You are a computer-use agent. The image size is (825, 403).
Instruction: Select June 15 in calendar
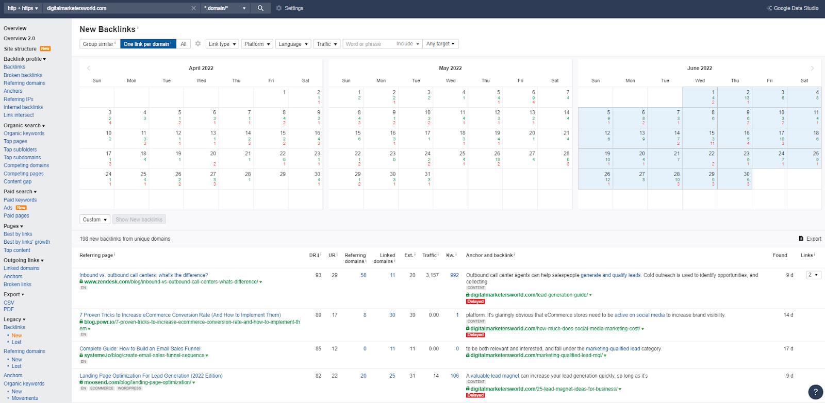click(699, 138)
